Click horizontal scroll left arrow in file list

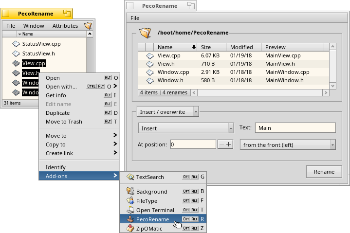[x=194, y=92]
